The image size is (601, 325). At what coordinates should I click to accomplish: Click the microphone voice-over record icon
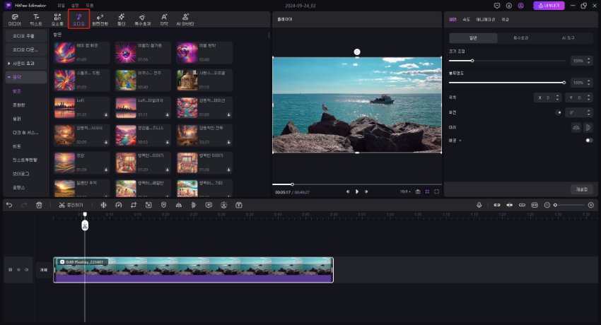(479, 205)
